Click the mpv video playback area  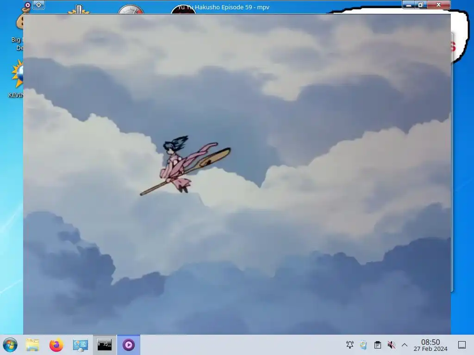(237, 174)
